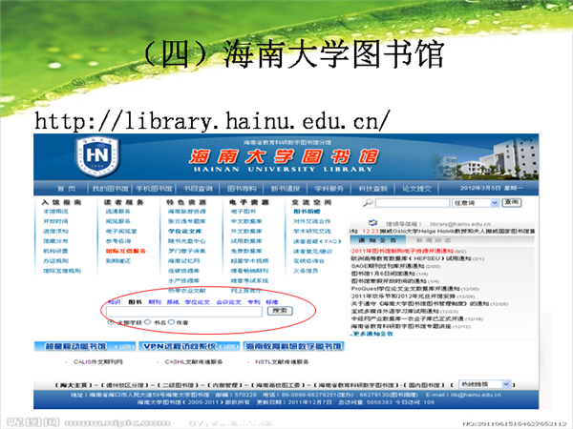Select the 专利 search category tab
Image resolution: width=573 pixels, height=429 pixels.
coord(254,302)
